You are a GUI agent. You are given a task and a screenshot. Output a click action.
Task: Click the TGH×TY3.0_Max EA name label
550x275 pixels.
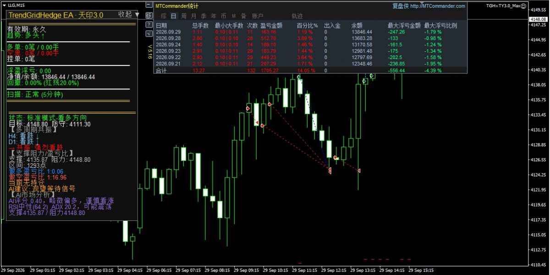(x=503, y=6)
